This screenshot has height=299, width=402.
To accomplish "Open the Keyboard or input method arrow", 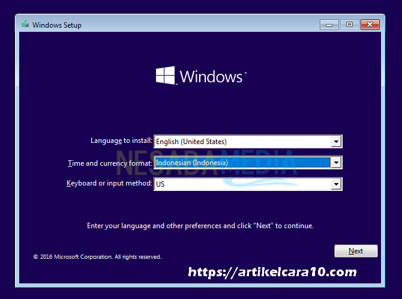I will (x=336, y=184).
